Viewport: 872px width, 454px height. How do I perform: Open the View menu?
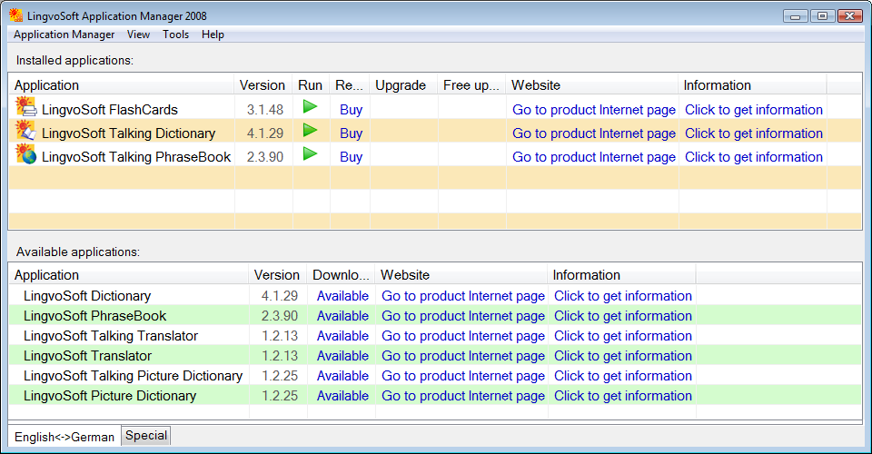pyautogui.click(x=138, y=35)
